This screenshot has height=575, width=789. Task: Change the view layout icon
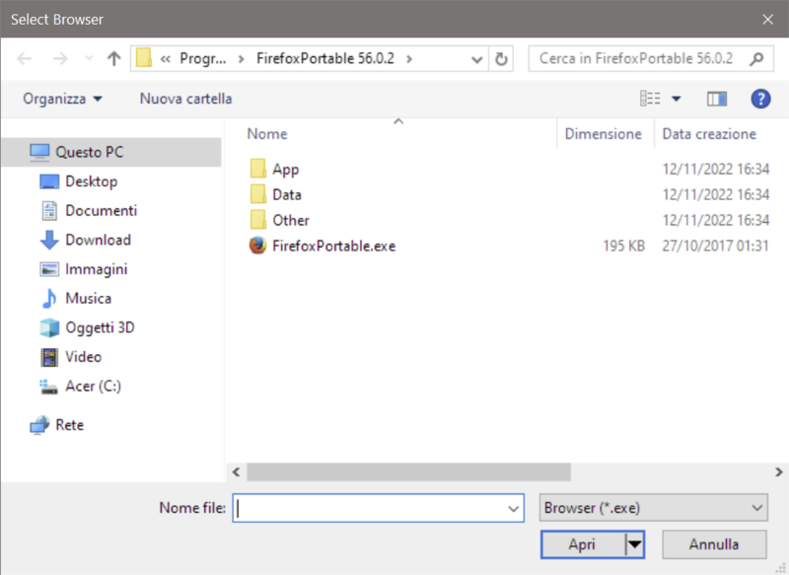pyautogui.click(x=650, y=98)
